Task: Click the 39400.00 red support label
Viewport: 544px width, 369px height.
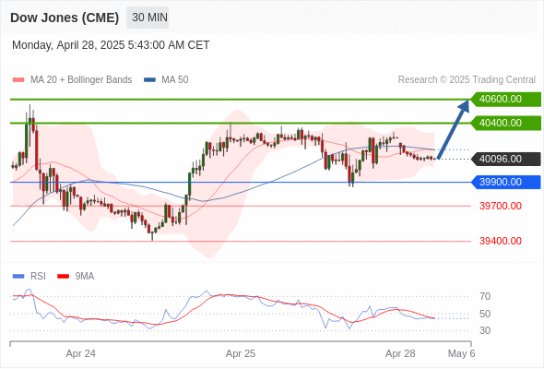Action: click(x=501, y=241)
